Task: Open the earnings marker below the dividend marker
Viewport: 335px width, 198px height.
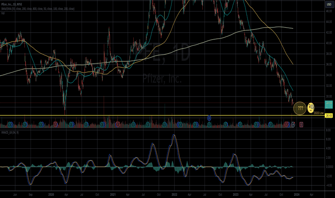Action: coord(209,124)
